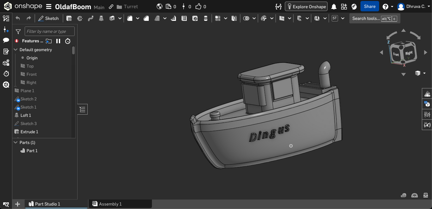This screenshot has height=209, width=432.
Task: Select the Revolve tool
Action: click(80, 18)
